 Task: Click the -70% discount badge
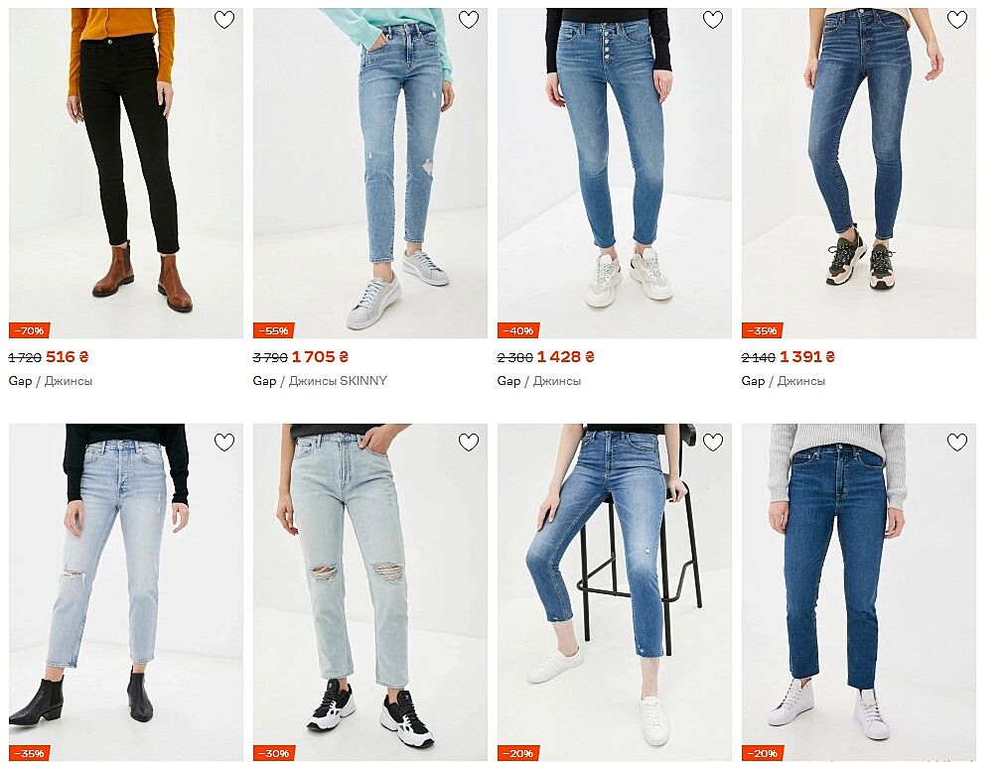click(30, 330)
